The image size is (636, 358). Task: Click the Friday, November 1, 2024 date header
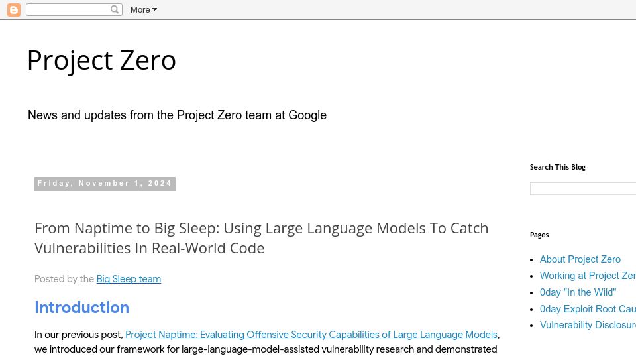(105, 184)
